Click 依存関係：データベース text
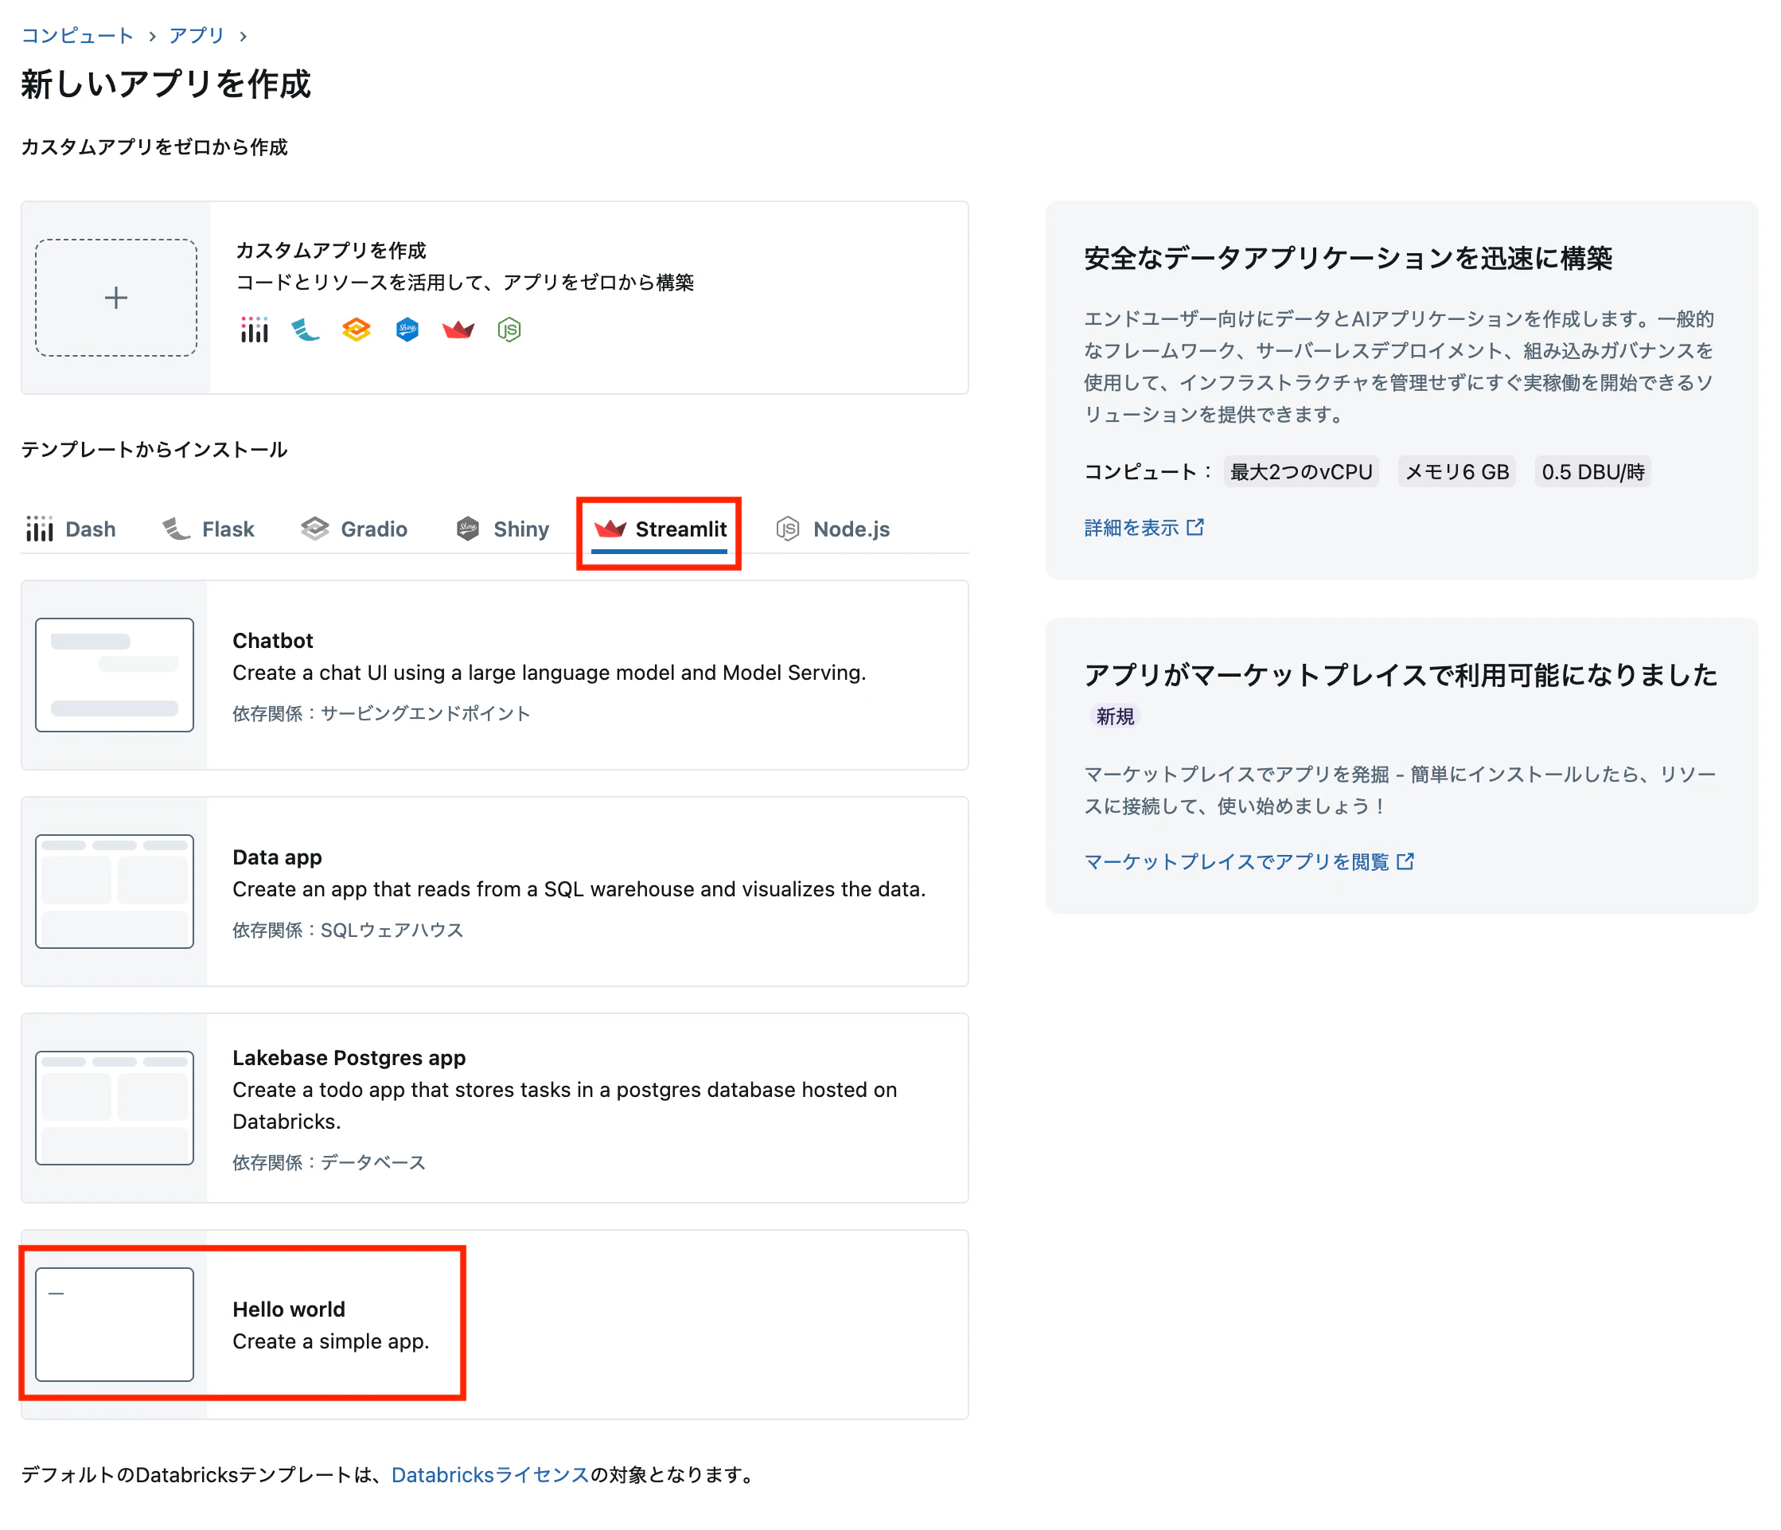Screen dimensions: 1781x1530 pos(329,1163)
